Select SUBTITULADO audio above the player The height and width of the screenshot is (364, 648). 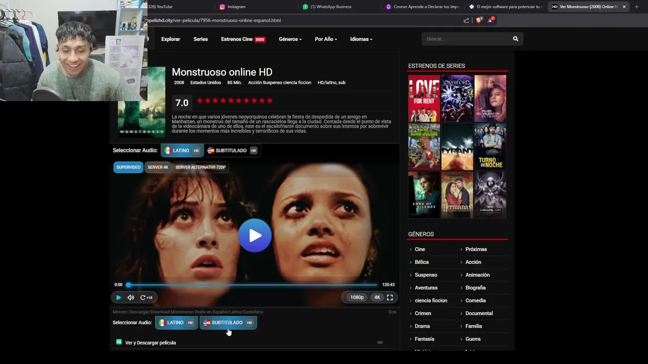point(232,150)
